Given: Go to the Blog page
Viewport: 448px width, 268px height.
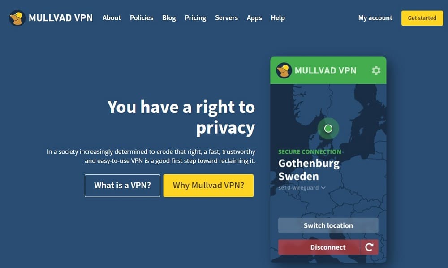Looking at the screenshot, I should tap(169, 18).
